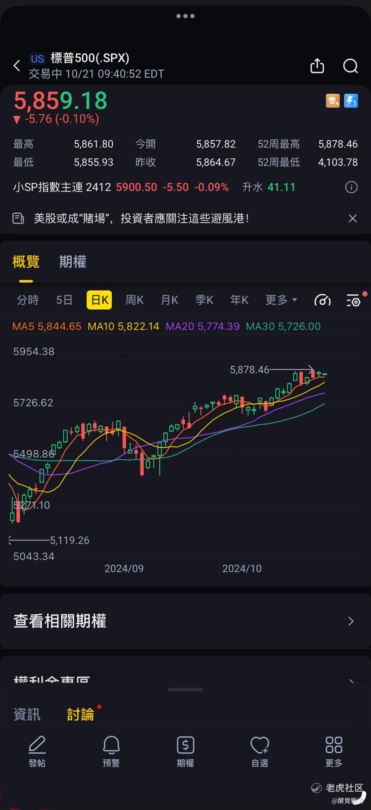Open the news headline about 美股或成賭場

[x=141, y=218]
